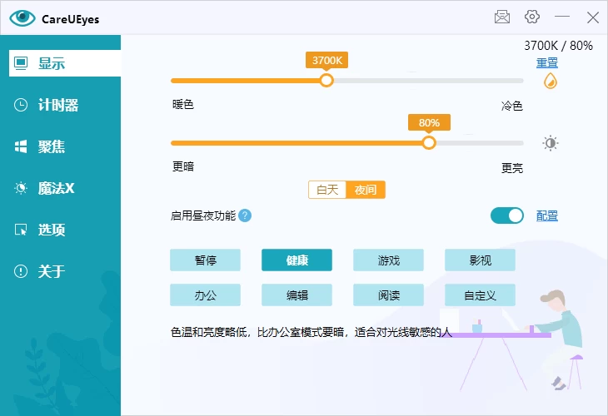The height and width of the screenshot is (416, 608).
Task: Select the 夜间 night mode
Action: click(x=366, y=190)
